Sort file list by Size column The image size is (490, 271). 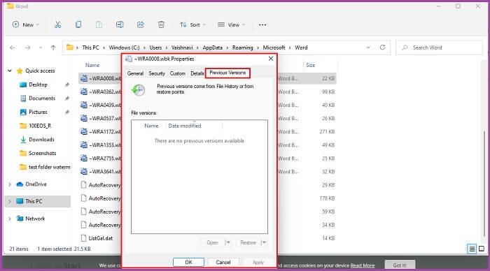(310, 65)
